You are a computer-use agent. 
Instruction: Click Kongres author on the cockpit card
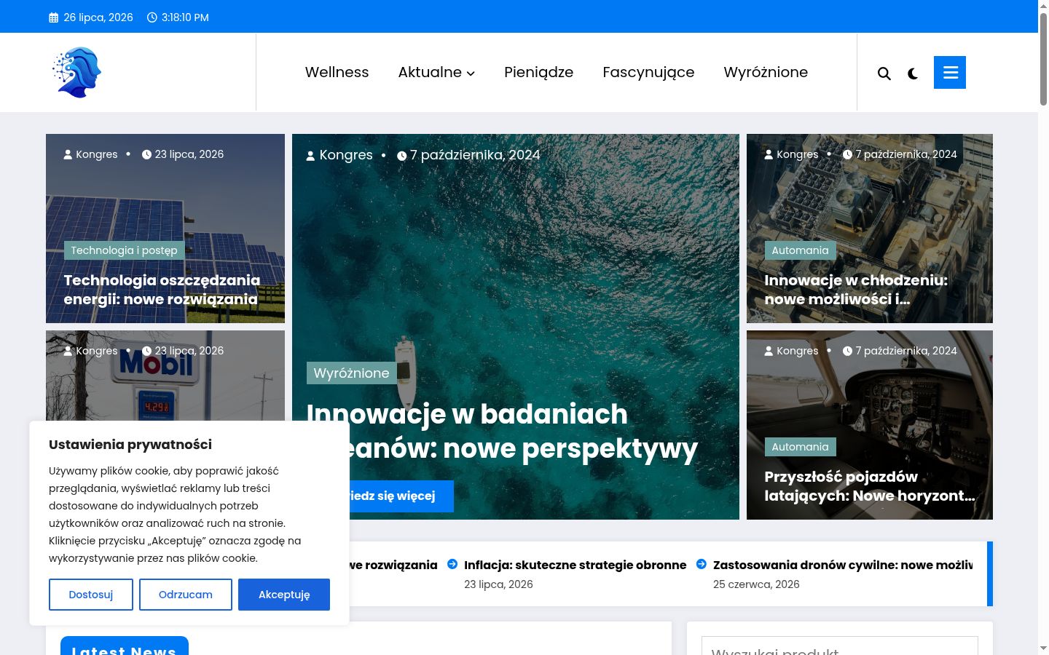[798, 351]
